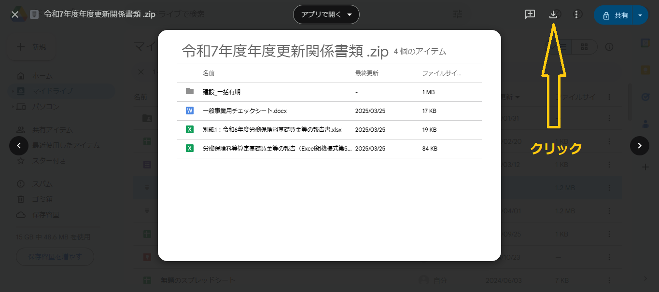This screenshot has width=659, height=292.
Task: Click the Excel icon beside 別紙1 xlsx file
Action: 190,129
